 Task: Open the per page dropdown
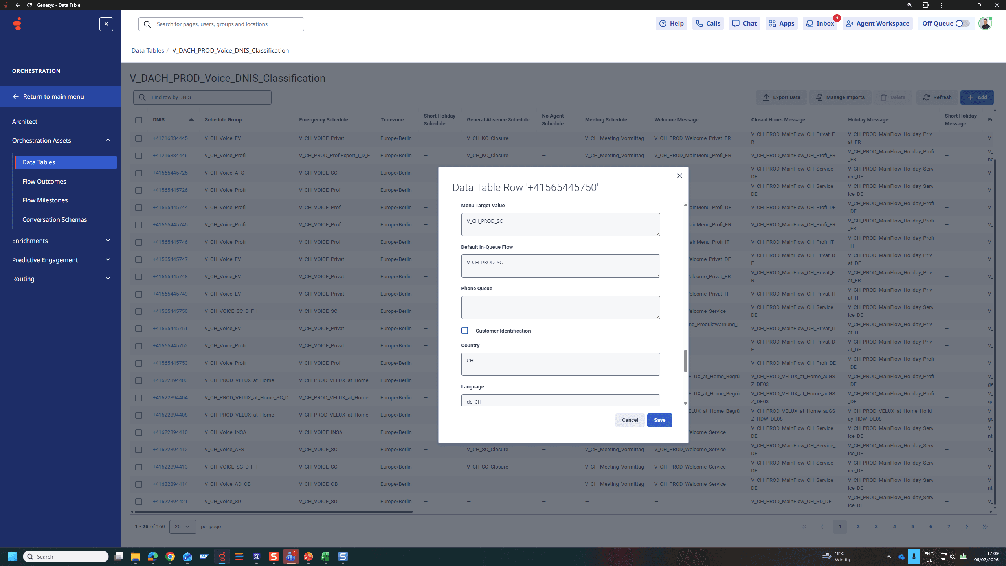[x=183, y=527]
